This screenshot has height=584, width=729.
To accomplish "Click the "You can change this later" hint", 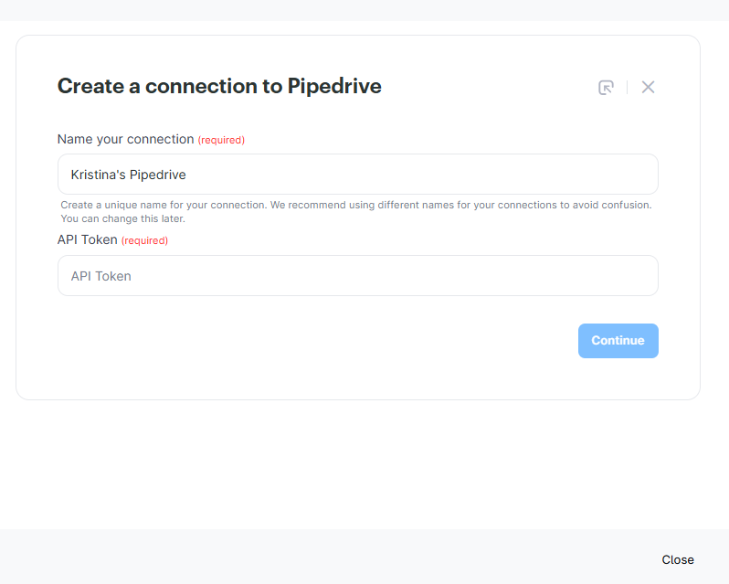I will pyautogui.click(x=122, y=218).
